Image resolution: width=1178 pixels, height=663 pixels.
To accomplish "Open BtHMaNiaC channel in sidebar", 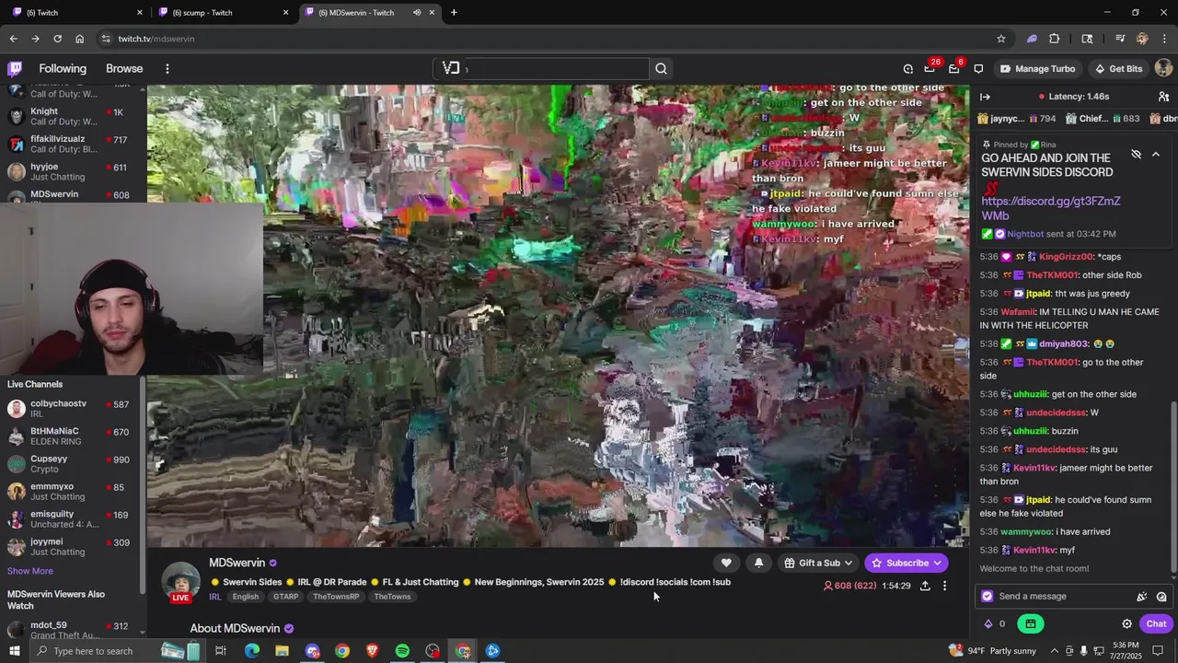I will coord(70,436).
